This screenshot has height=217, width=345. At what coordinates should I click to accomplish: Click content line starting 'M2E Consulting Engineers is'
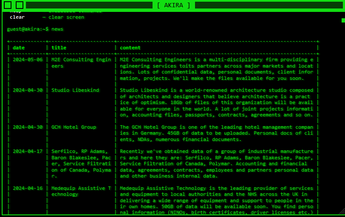coord(217,59)
